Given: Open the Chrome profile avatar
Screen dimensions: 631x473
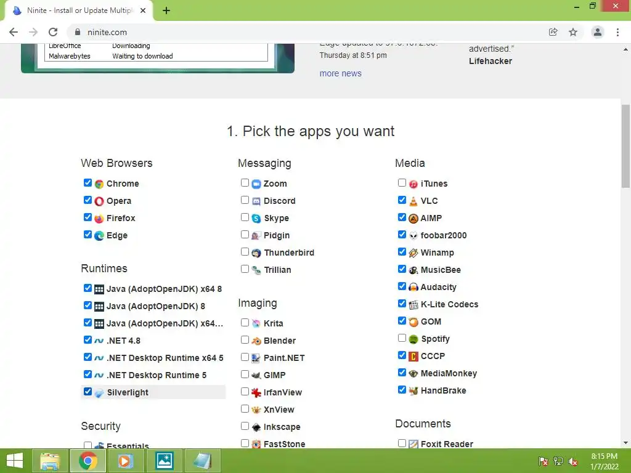Looking at the screenshot, I should [x=598, y=32].
